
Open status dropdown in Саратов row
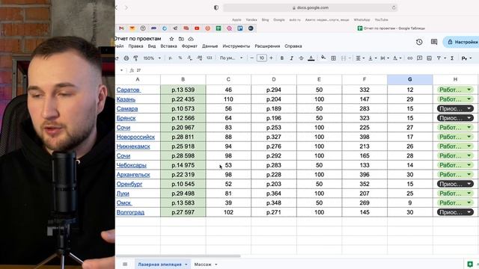click(469, 90)
